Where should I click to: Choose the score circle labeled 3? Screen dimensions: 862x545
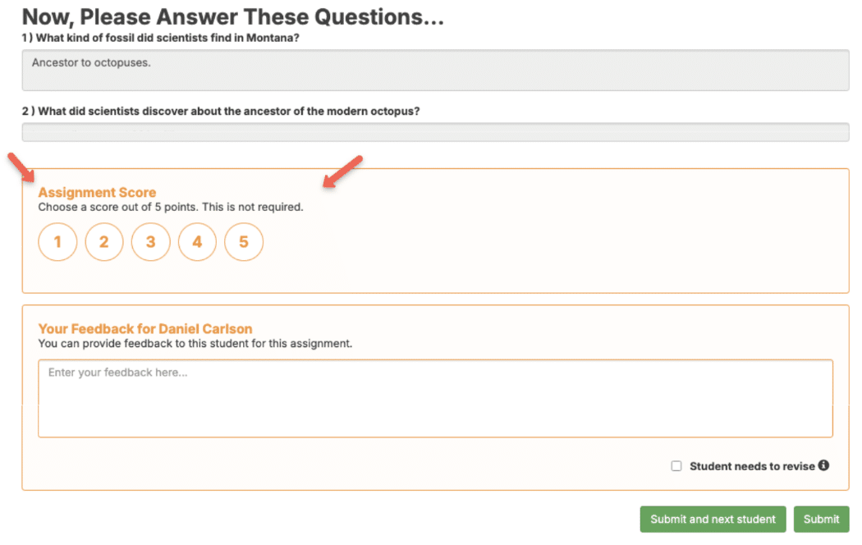pos(150,242)
